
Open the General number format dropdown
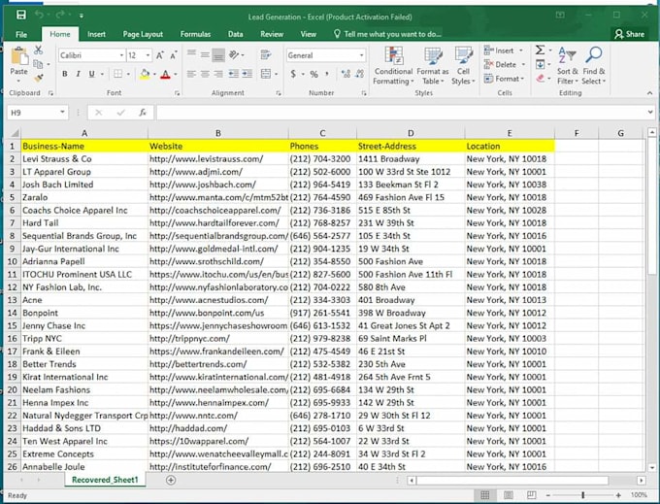(x=362, y=55)
